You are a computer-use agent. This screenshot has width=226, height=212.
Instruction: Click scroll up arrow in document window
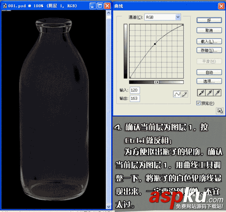(x=108, y=13)
